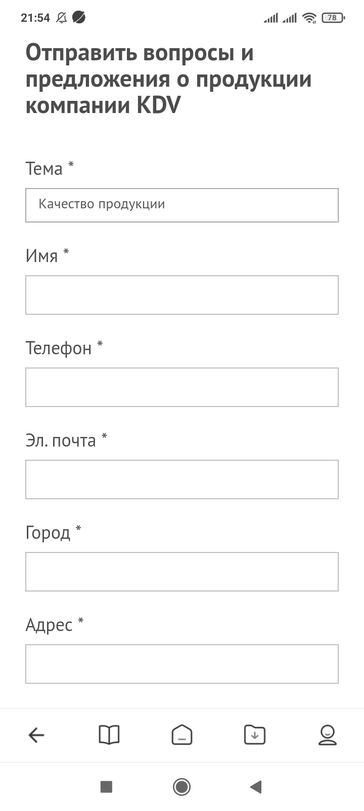
Task: Open the bookmarks book icon
Action: point(109,735)
